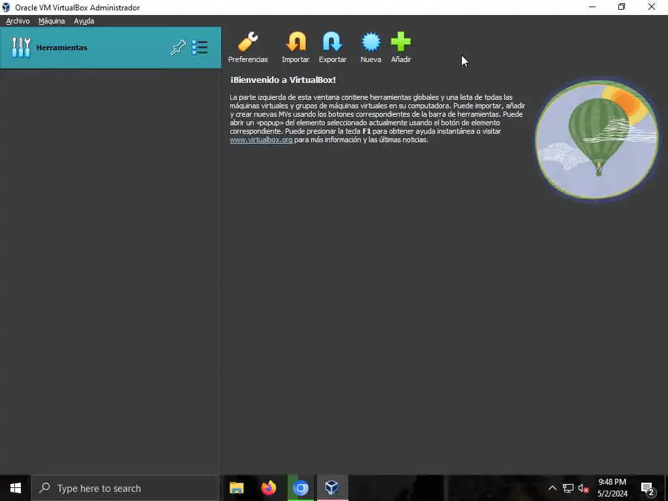Create a machine with Nueva
This screenshot has width=668, height=501.
[371, 47]
